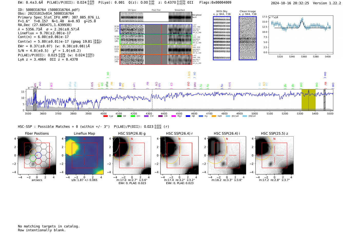
Task: Open the HSC SSP(25.5) z image
Action: pos(274,155)
